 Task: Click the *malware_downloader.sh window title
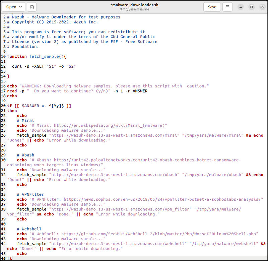pos(134,5)
